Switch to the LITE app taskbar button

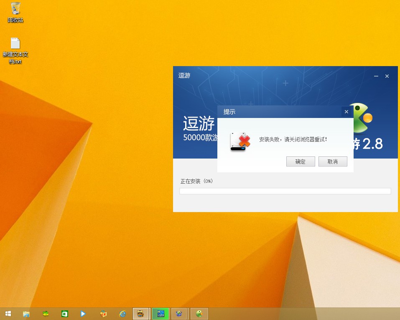[161, 314]
